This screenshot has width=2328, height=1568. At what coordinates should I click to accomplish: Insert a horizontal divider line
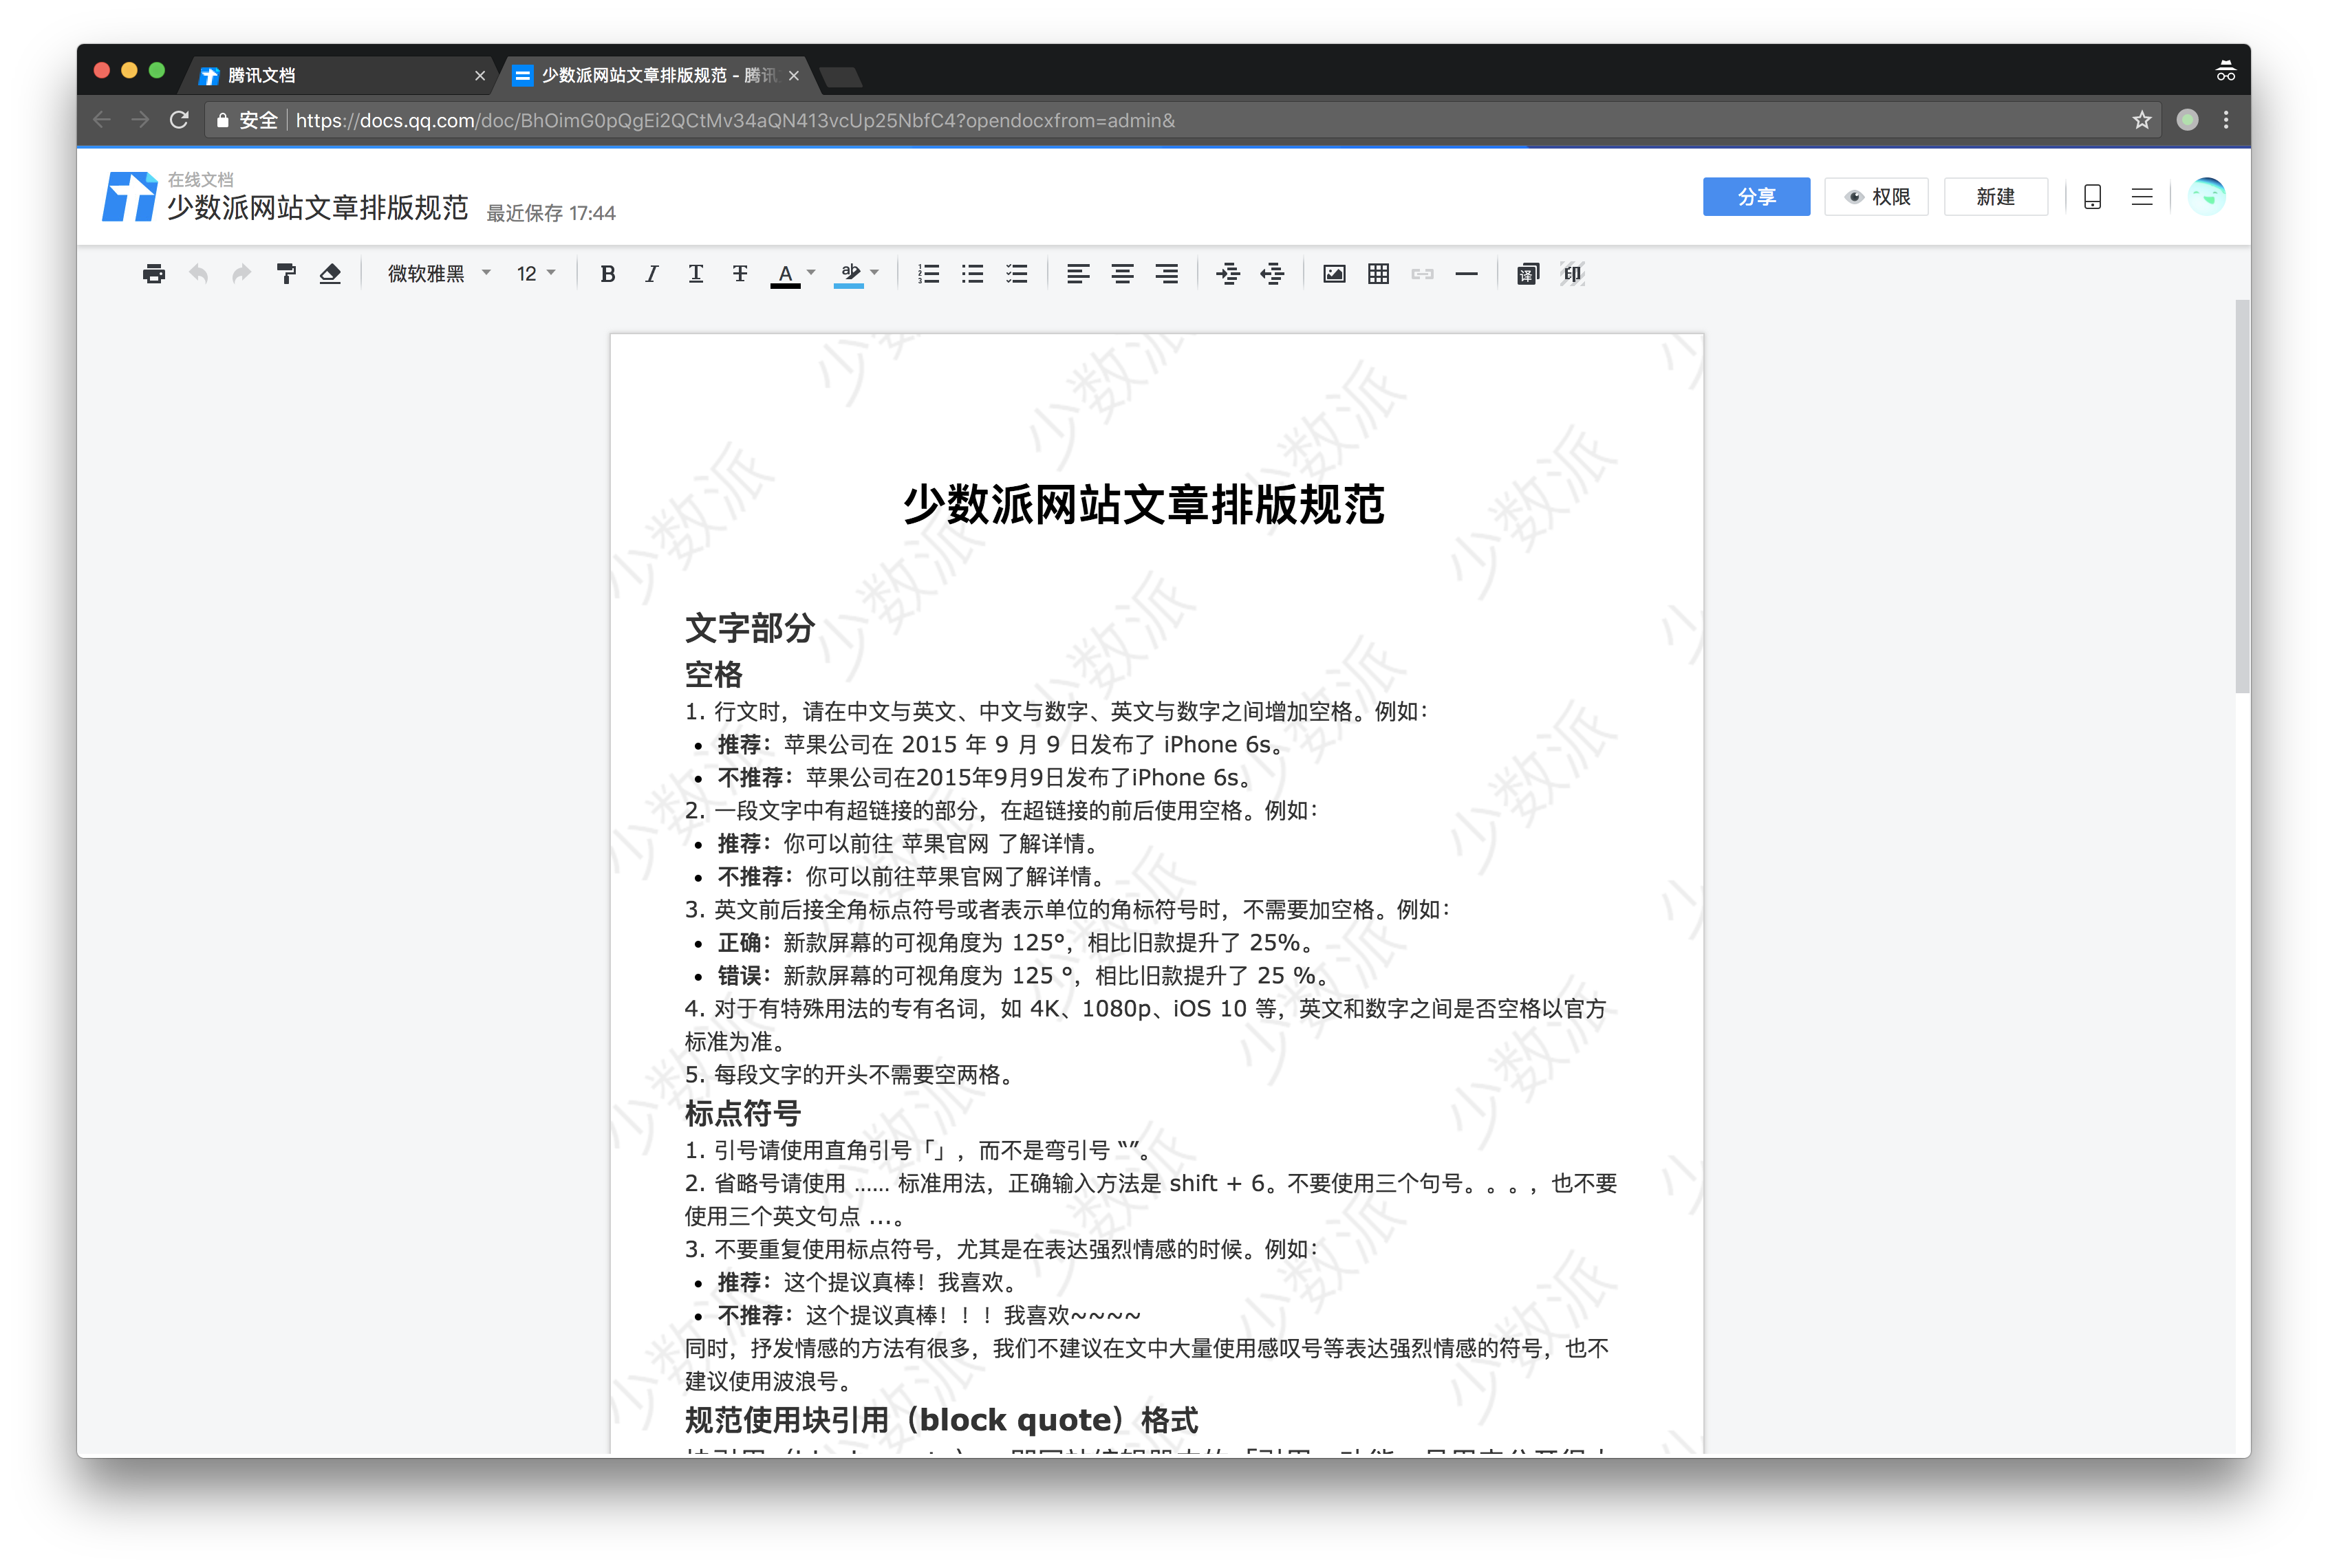pyautogui.click(x=1465, y=274)
